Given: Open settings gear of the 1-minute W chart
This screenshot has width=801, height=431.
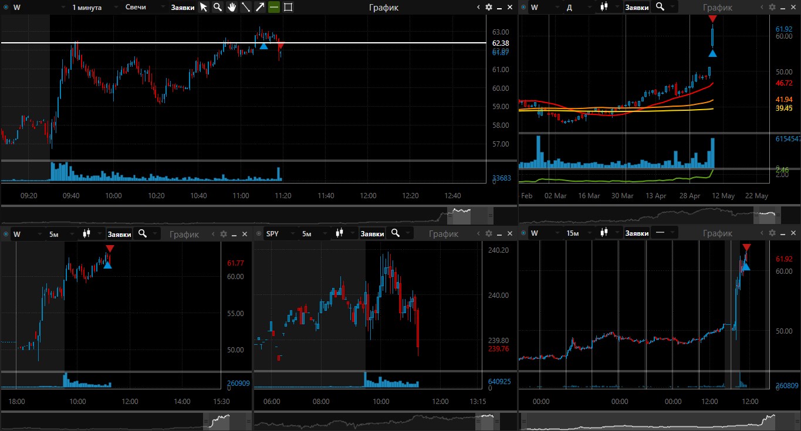Looking at the screenshot, I should click(x=489, y=7).
